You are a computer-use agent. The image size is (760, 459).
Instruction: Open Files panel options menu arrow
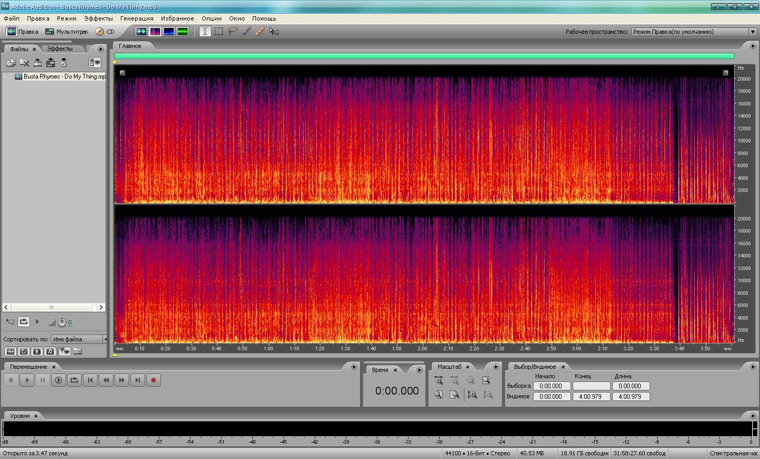tap(101, 49)
